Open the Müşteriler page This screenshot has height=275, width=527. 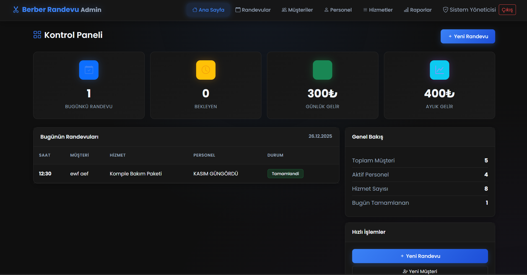click(297, 10)
